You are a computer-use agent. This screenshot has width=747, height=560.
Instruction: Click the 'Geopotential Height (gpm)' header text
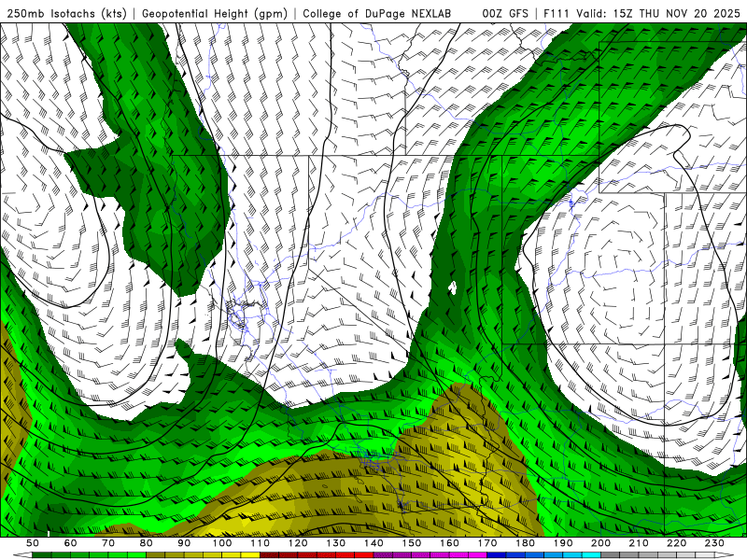click(215, 13)
